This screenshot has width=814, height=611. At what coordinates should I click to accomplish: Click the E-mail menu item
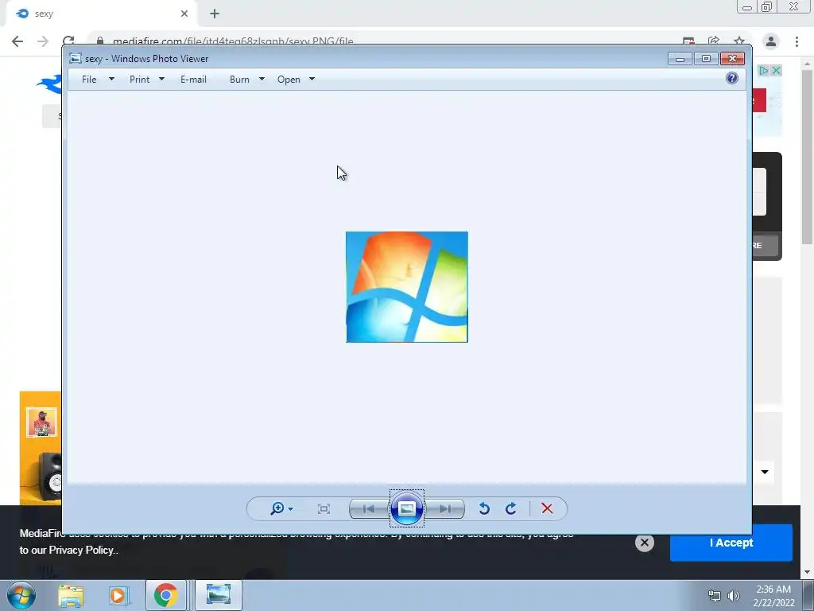click(193, 80)
